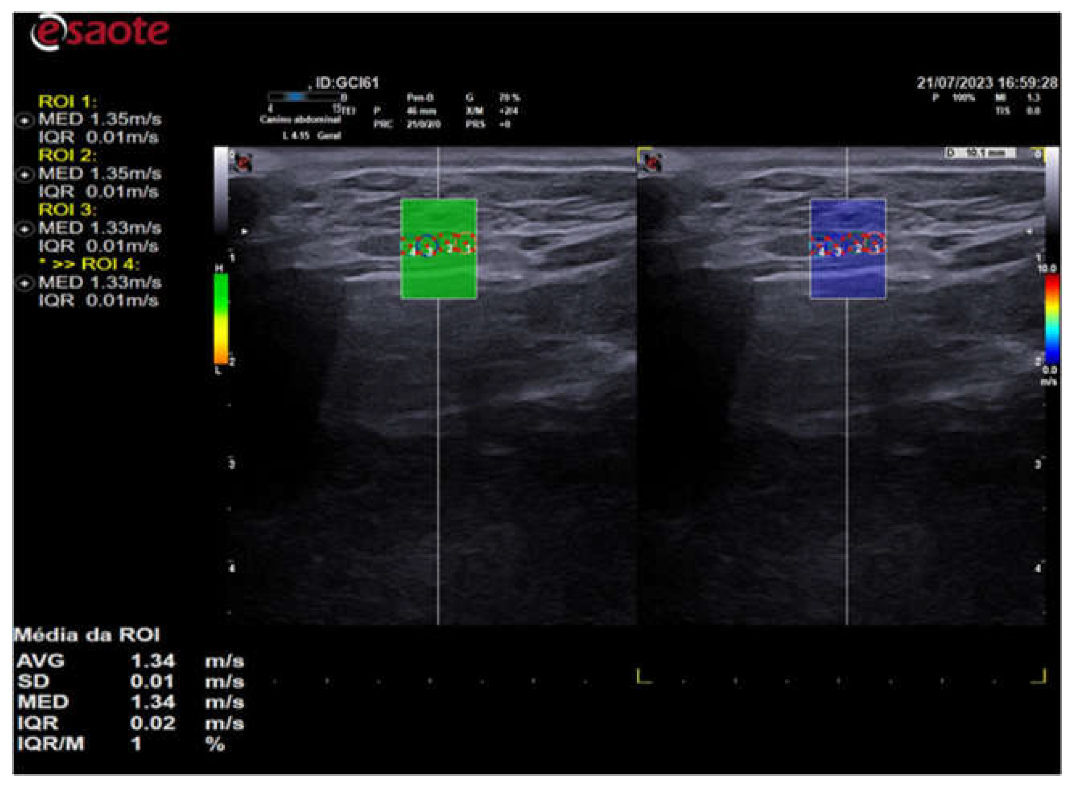
Task: Click the blue frequency indicator bar
Action: tap(297, 96)
